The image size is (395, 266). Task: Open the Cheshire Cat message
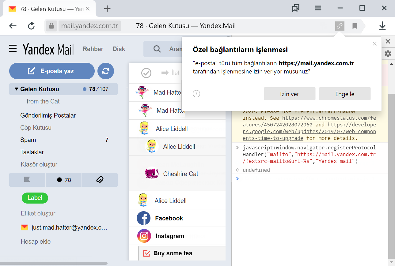(x=177, y=174)
